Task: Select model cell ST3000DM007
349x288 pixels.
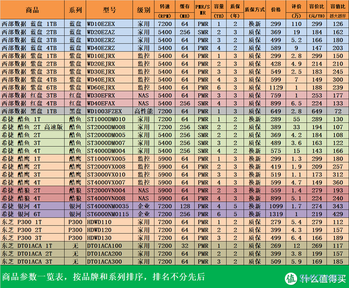Action: click(109, 143)
